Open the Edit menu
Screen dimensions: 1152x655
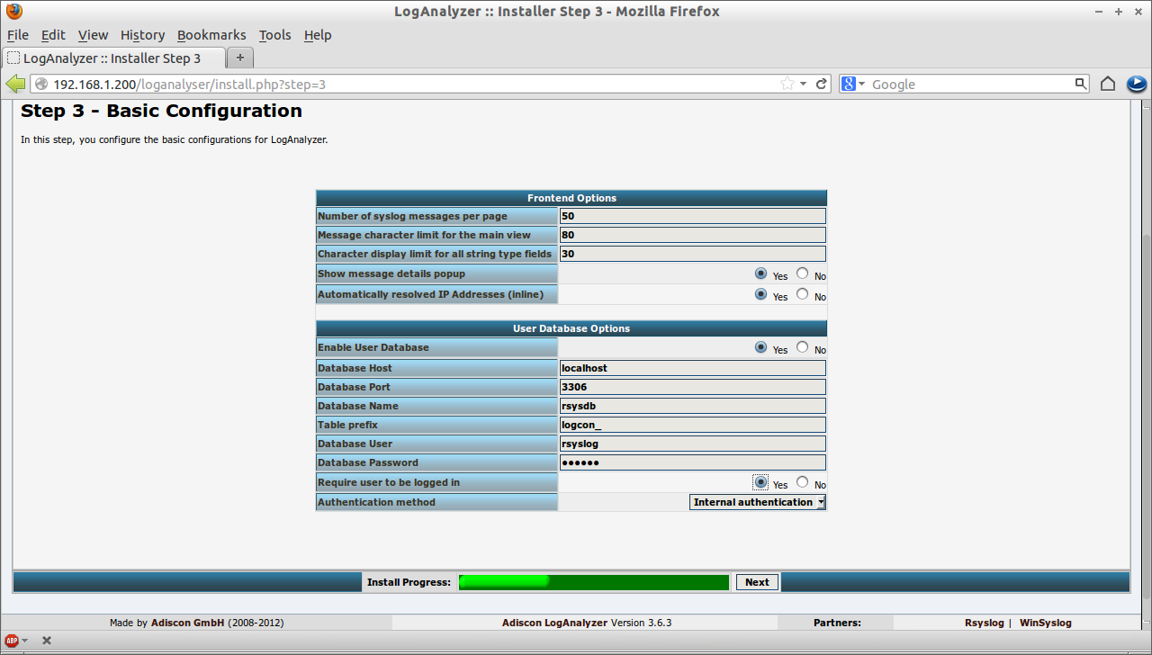(53, 35)
